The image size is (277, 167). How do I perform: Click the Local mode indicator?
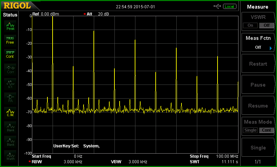(230, 7)
